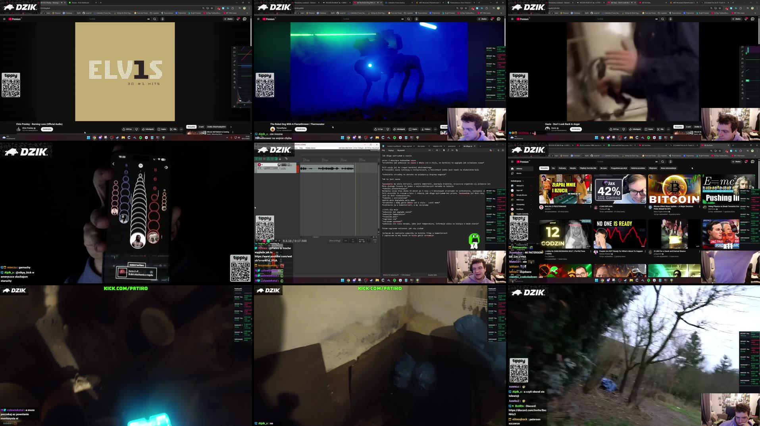This screenshot has height=426, width=760.
Task: Subscribe to the Throwflame channel
Action: tap(300, 129)
